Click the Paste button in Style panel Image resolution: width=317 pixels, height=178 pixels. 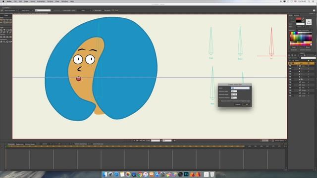[301, 47]
